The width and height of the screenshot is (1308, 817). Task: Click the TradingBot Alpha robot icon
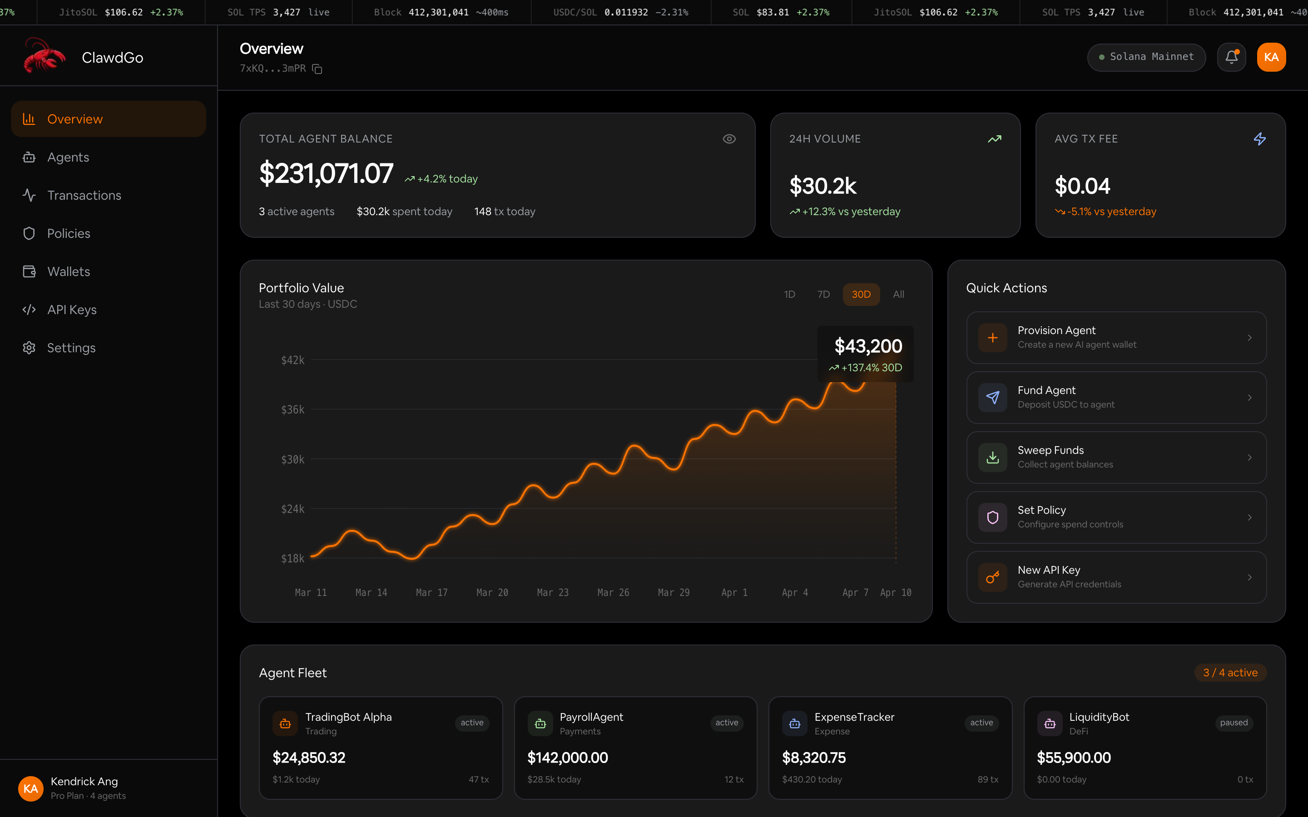tap(285, 723)
